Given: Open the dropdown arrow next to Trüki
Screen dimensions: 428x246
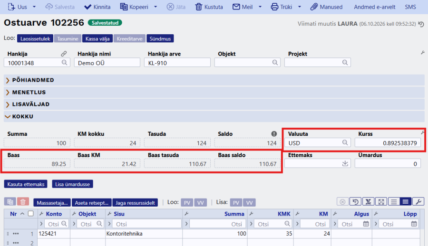Looking at the screenshot, I should [300, 7].
